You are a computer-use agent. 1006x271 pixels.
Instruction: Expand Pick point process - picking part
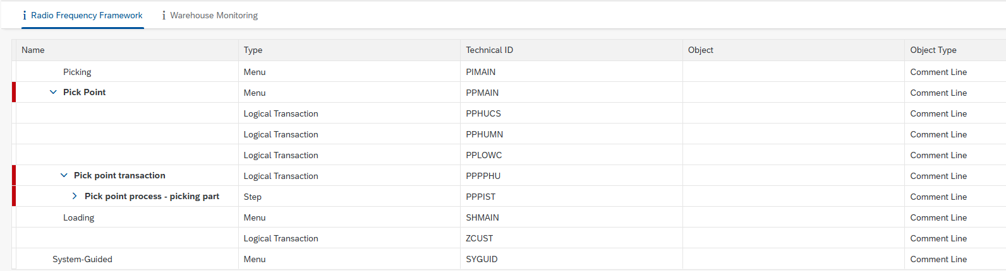click(x=75, y=196)
